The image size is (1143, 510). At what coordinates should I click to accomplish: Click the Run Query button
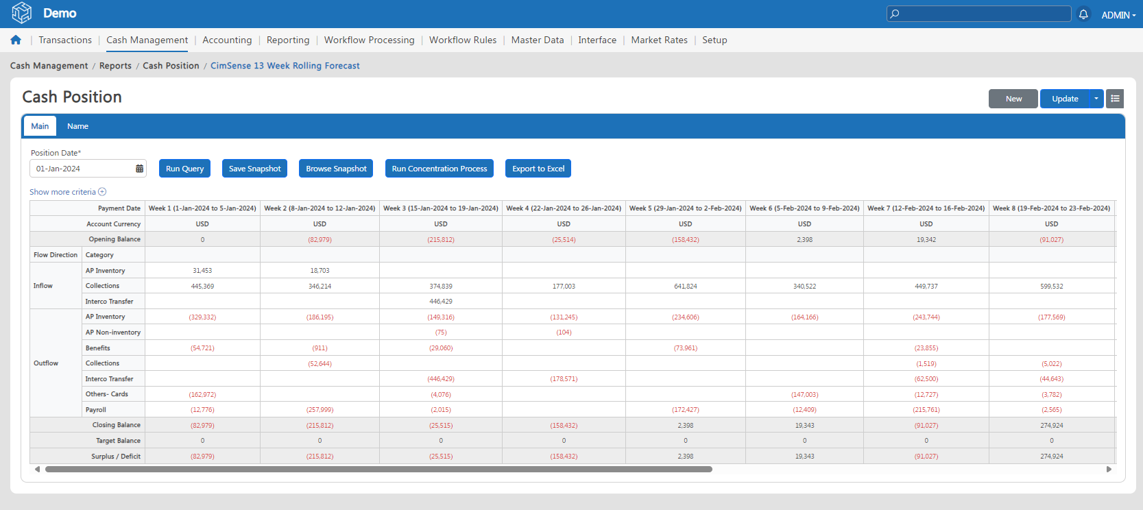click(x=185, y=169)
